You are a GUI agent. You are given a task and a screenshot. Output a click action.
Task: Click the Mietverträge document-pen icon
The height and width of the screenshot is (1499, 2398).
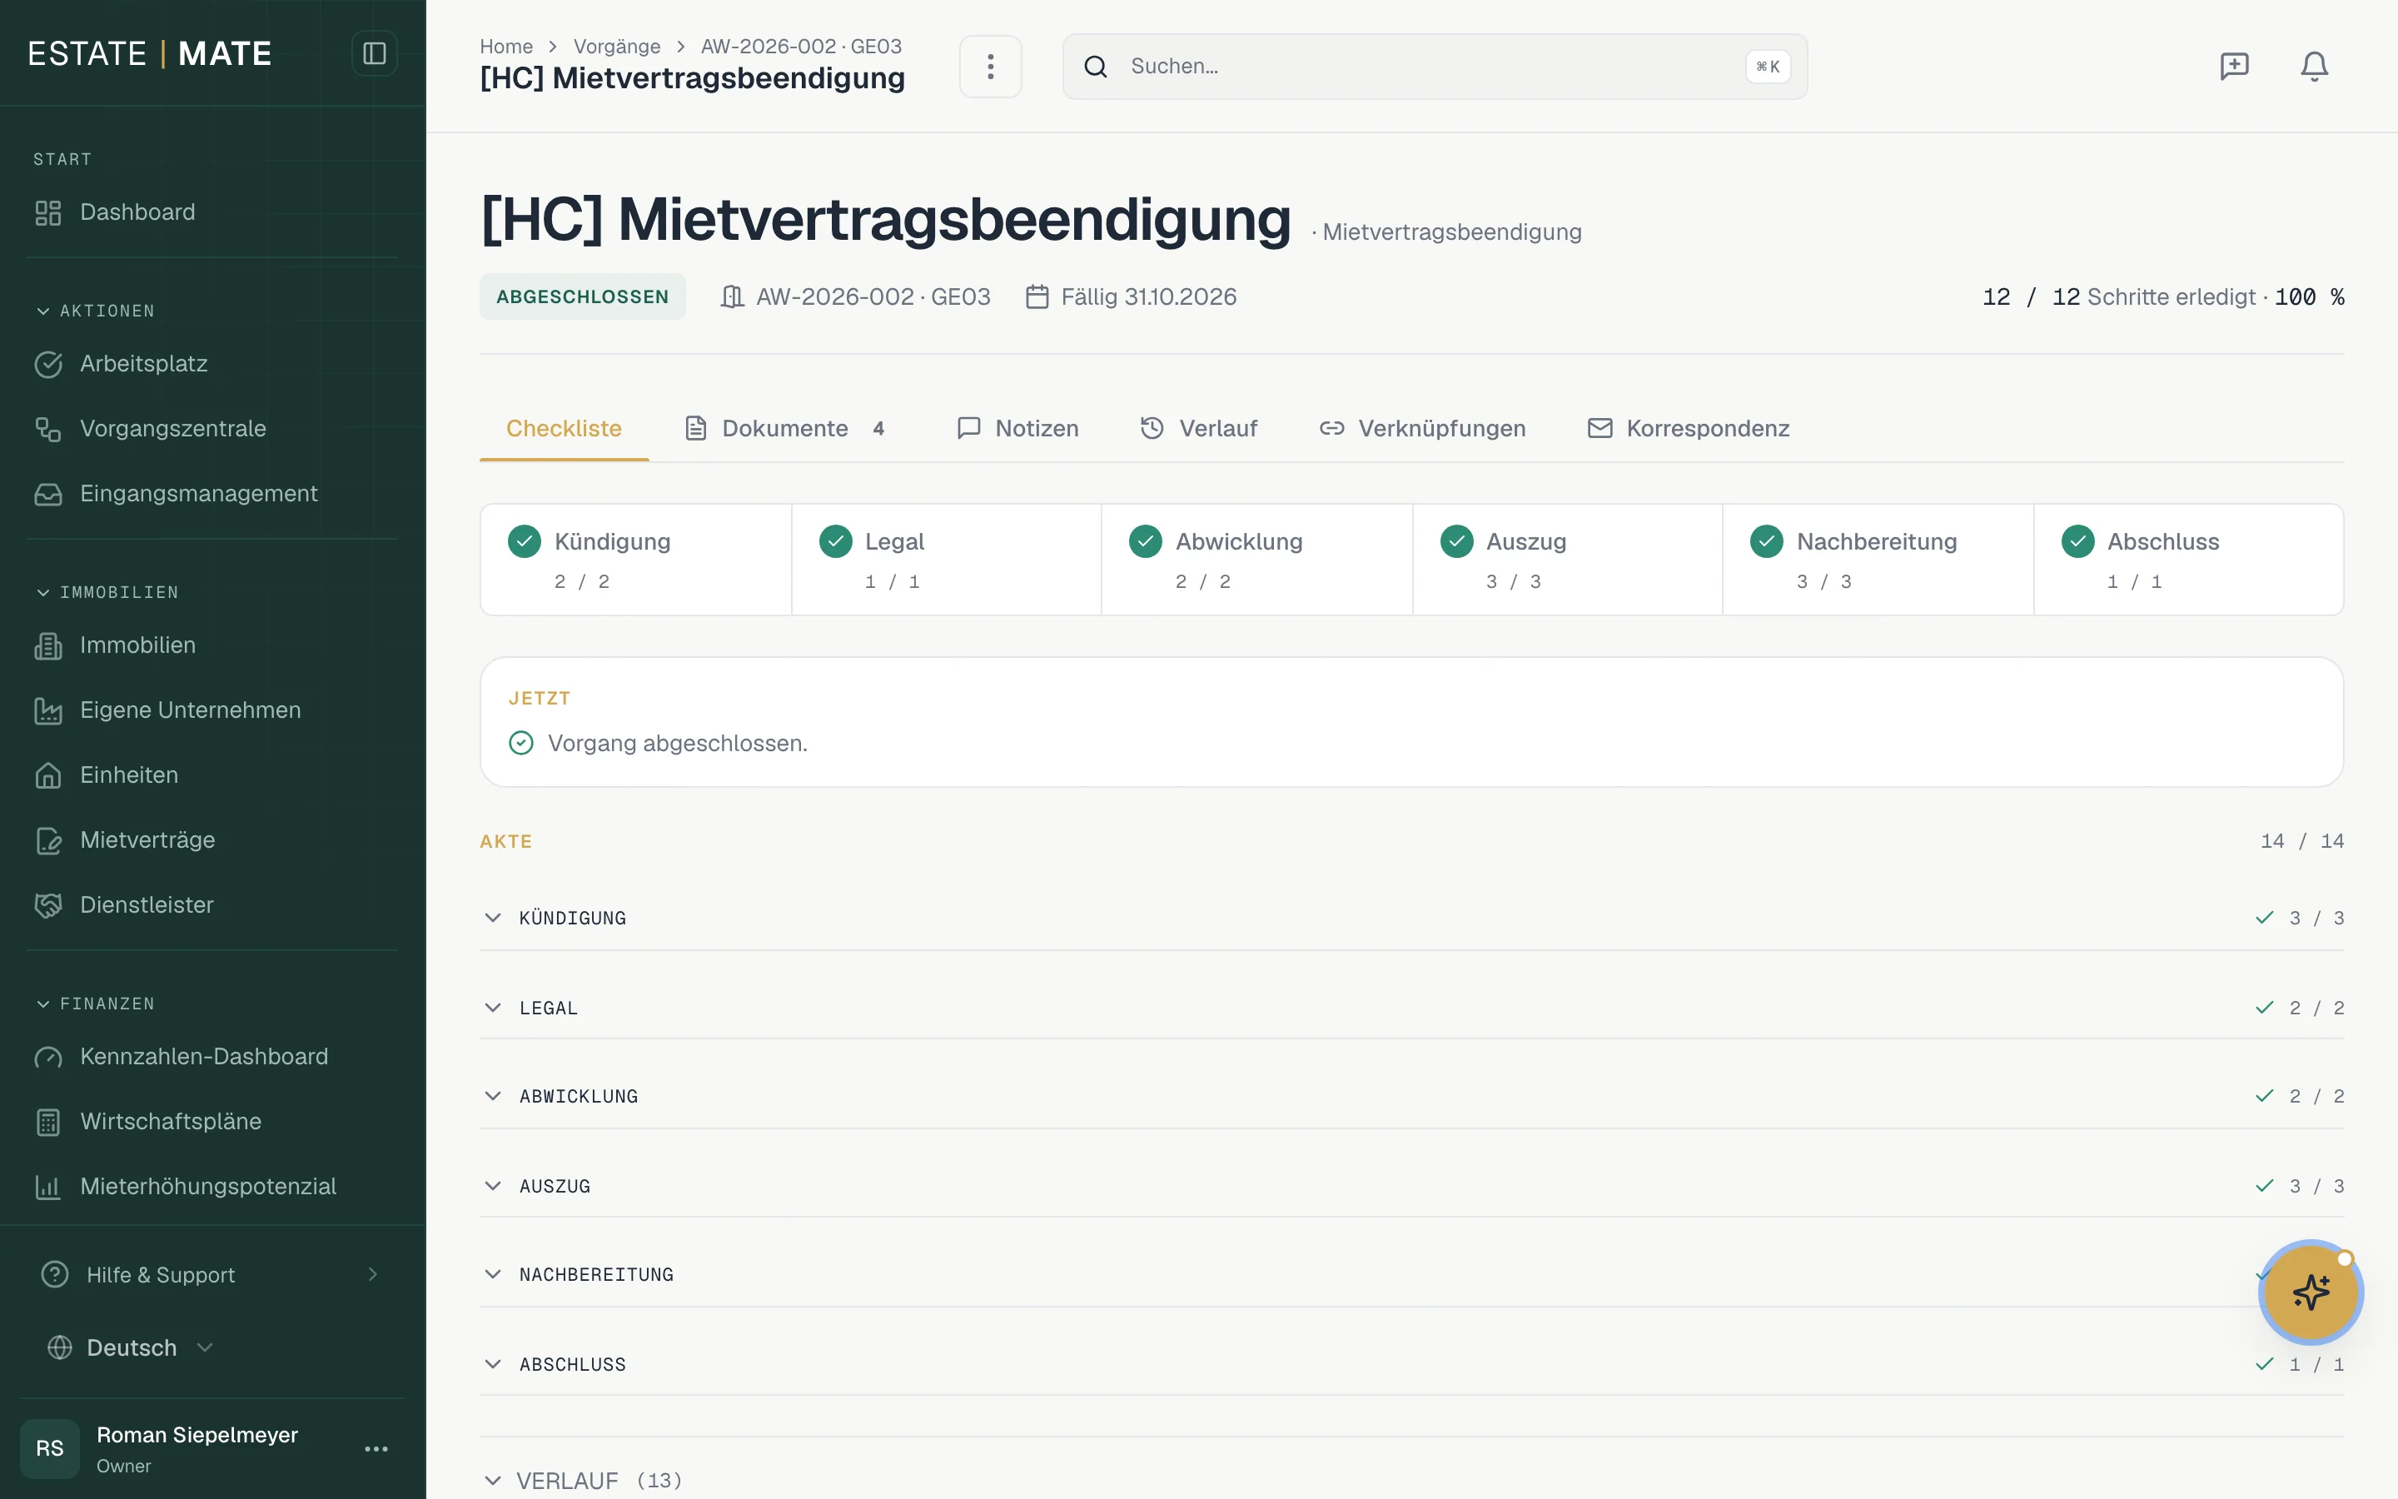48,841
